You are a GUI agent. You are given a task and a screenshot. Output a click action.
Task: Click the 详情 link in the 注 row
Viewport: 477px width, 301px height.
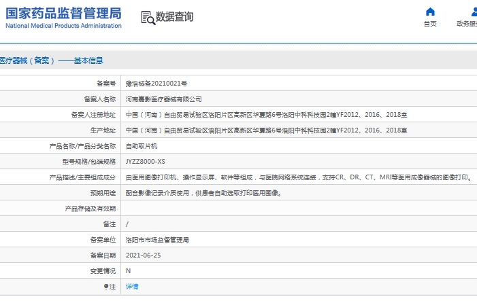pos(132,287)
